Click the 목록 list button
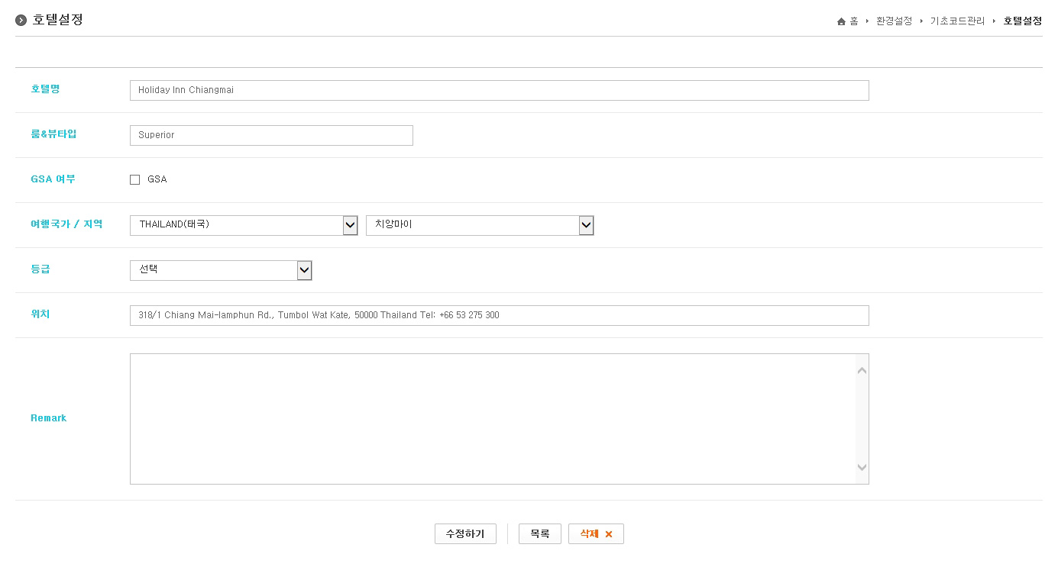Image resolution: width=1058 pixels, height=567 pixels. pos(539,534)
